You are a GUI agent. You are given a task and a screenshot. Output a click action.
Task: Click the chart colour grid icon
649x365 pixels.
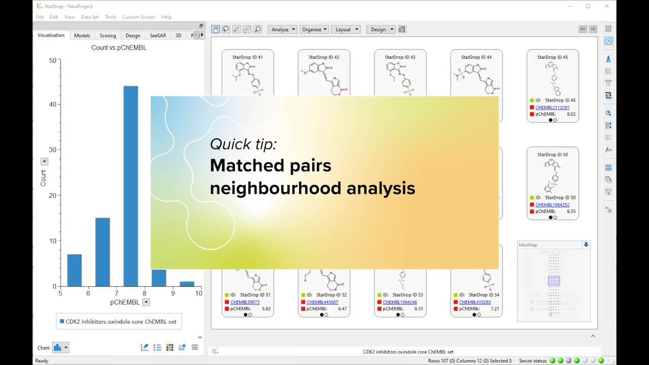170,348
